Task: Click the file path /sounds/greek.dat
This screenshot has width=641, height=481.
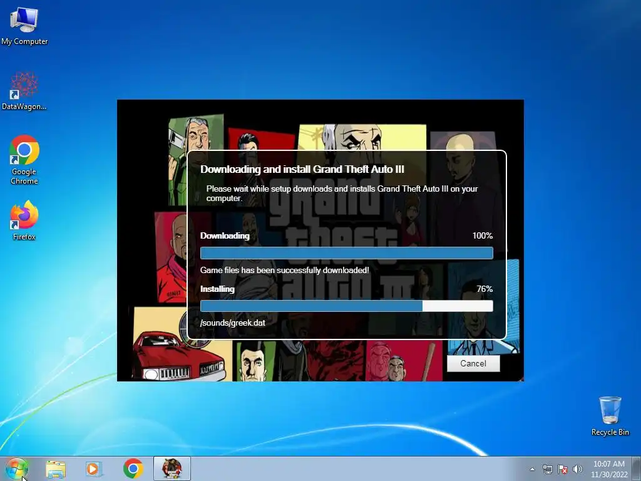Action: (x=233, y=323)
